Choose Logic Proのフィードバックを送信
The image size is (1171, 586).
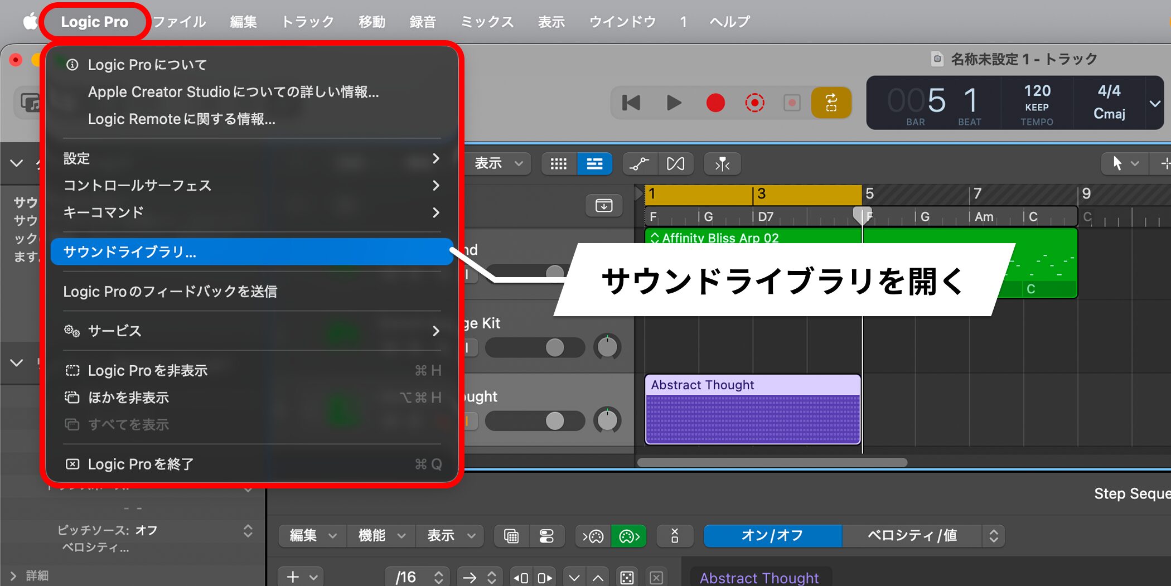click(251, 292)
